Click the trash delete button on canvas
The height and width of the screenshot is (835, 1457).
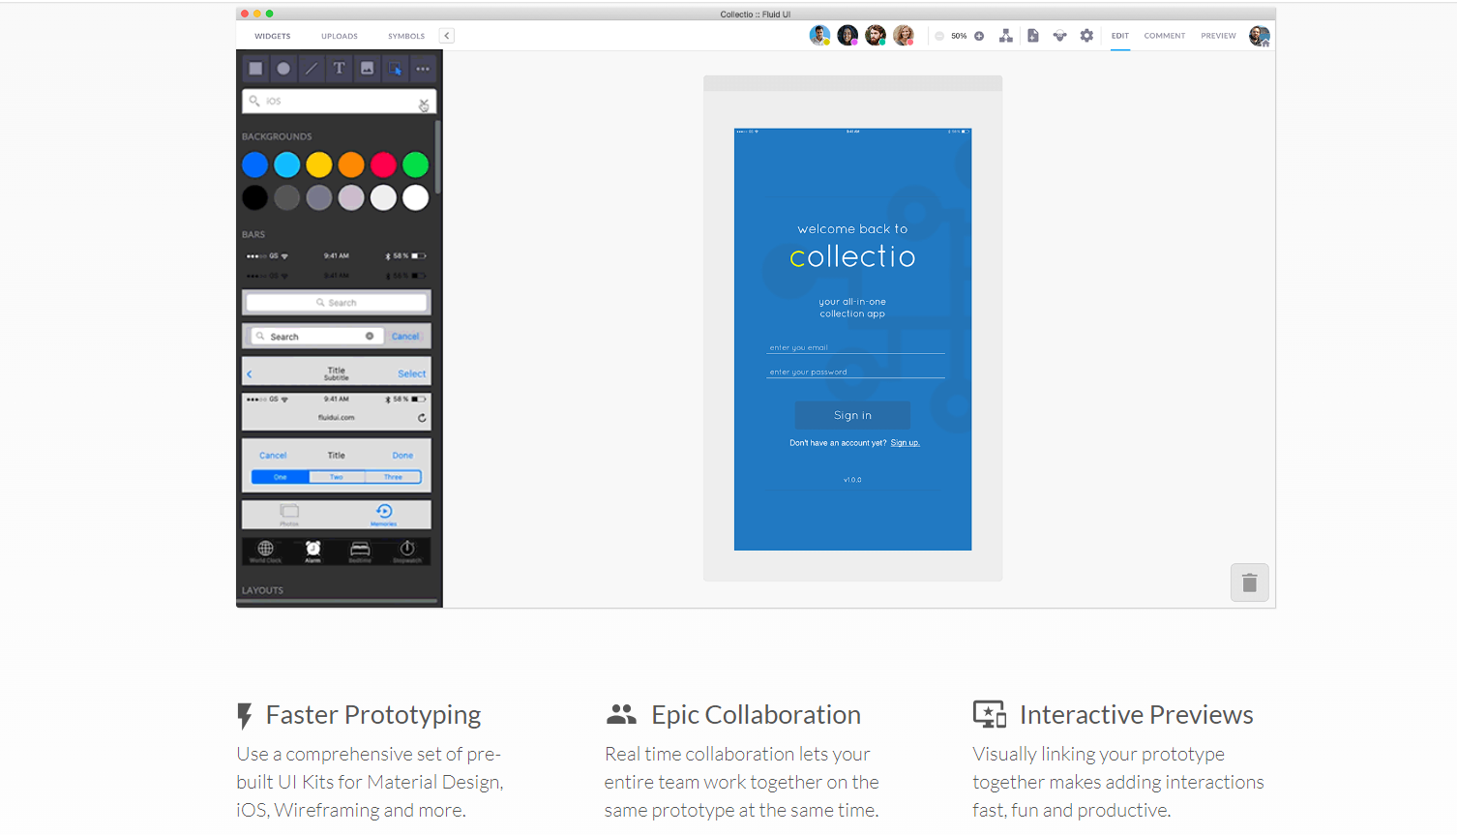[x=1250, y=582]
